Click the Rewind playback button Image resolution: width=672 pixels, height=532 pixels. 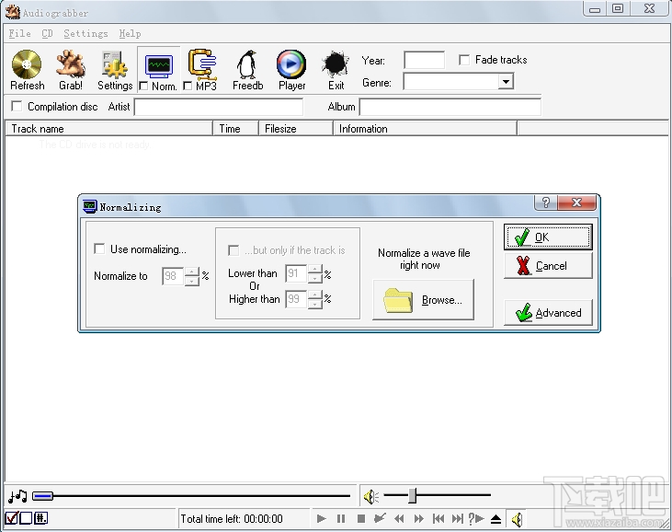(x=399, y=519)
